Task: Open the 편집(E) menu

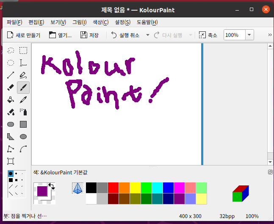Action: coord(36,22)
